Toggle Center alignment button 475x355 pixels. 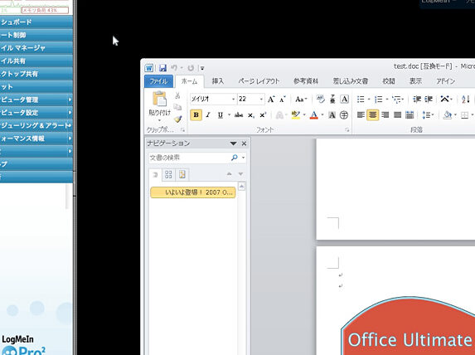[372, 115]
